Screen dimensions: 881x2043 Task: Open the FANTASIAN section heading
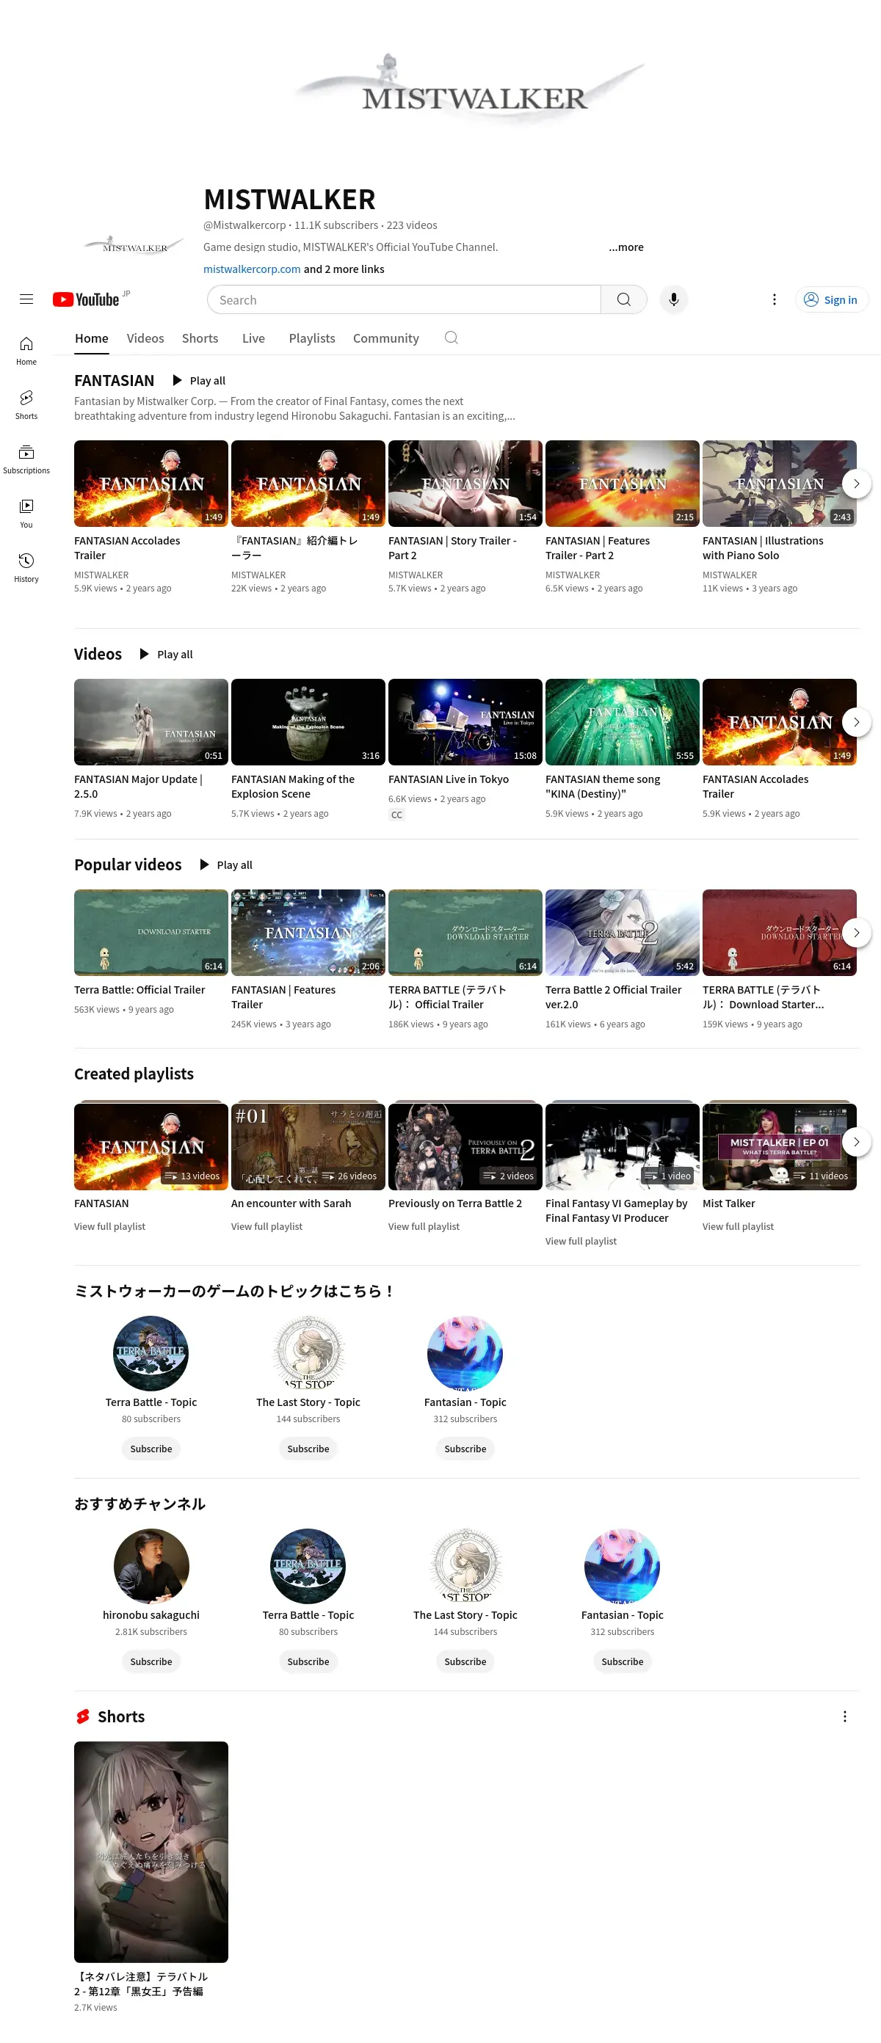click(x=114, y=381)
